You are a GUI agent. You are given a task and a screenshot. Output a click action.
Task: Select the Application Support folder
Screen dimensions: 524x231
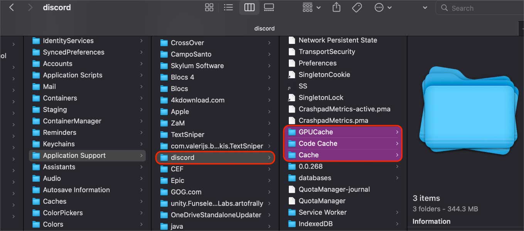[87, 156]
